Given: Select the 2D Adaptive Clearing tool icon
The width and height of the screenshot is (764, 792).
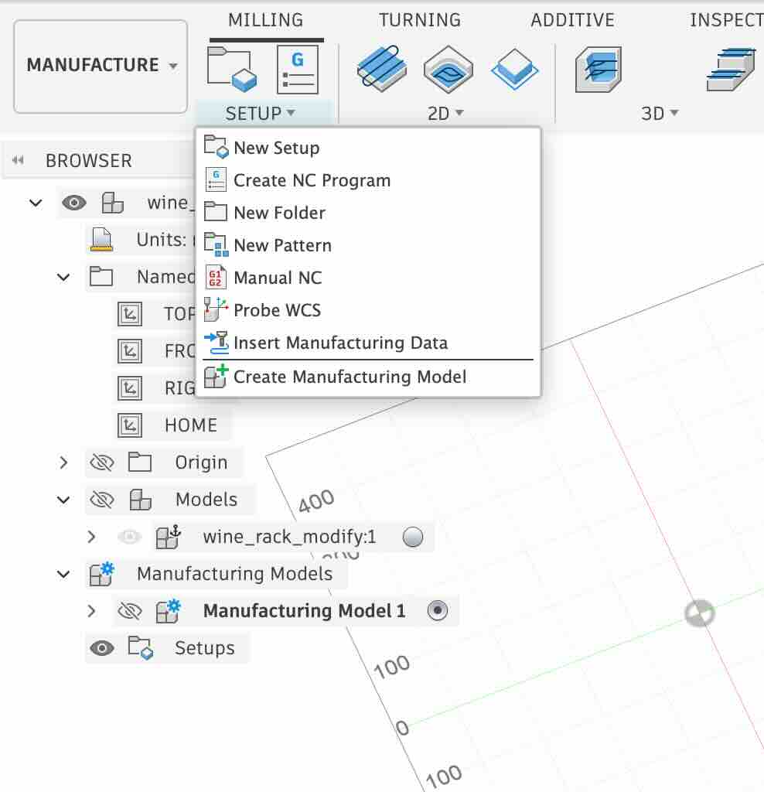Looking at the screenshot, I should (x=382, y=68).
